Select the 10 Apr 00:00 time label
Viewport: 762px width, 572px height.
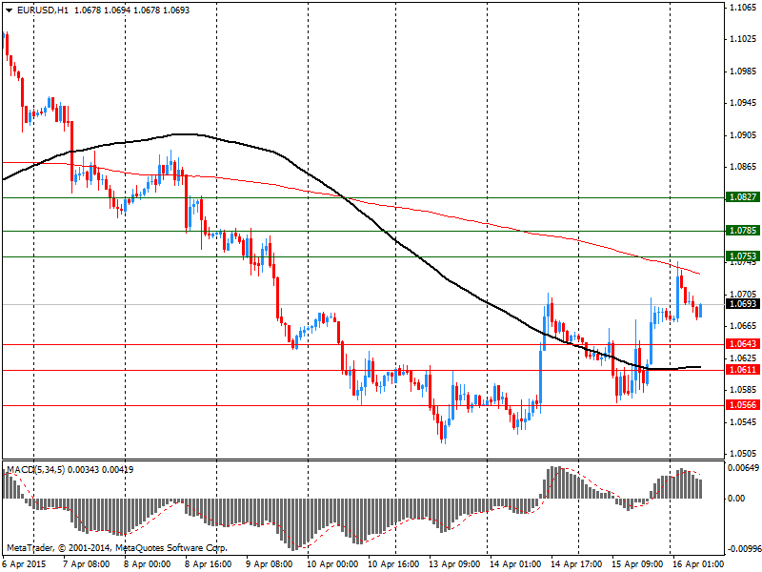332,564
